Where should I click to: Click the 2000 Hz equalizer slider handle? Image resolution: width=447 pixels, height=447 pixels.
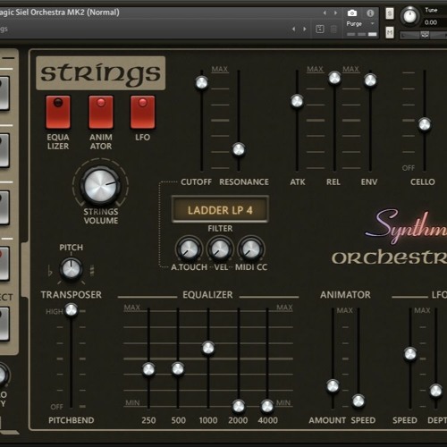239,407
